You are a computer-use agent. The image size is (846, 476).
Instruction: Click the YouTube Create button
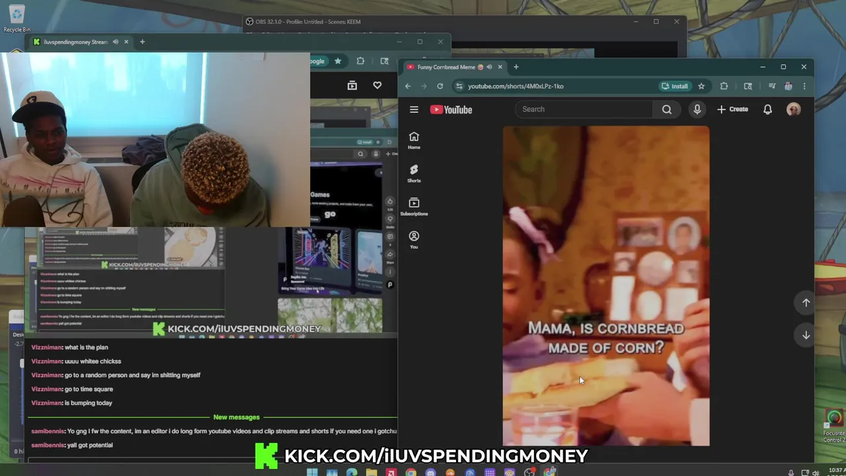732,110
